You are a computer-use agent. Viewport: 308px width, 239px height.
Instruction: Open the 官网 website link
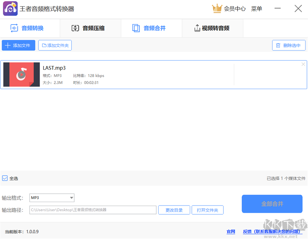tap(231, 232)
